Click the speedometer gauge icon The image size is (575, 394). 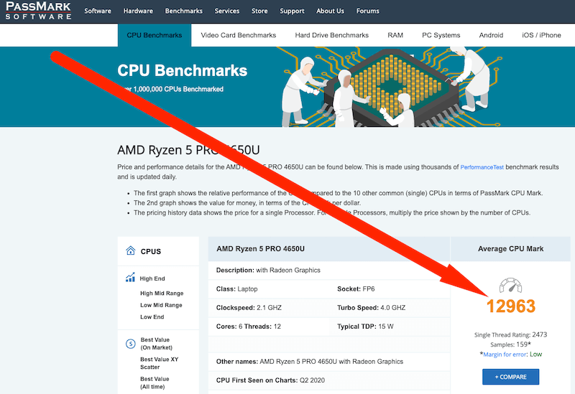510,285
